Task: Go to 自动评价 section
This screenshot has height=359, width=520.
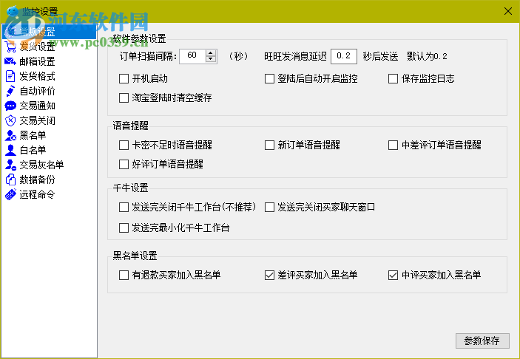Action: (37, 91)
